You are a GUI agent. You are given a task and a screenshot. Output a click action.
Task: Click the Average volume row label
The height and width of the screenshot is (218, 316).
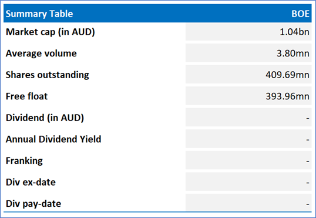[41, 53]
